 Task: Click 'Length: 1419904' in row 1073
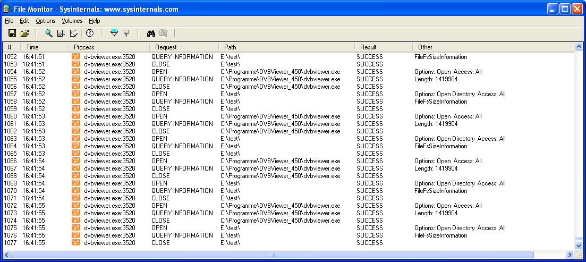click(x=436, y=213)
